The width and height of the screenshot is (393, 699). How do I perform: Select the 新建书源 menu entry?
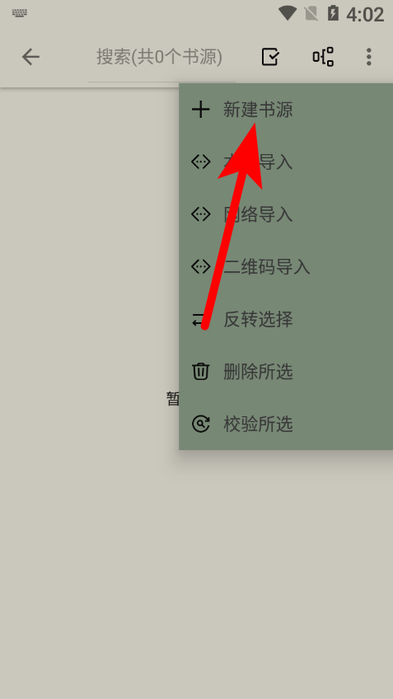tap(286, 110)
